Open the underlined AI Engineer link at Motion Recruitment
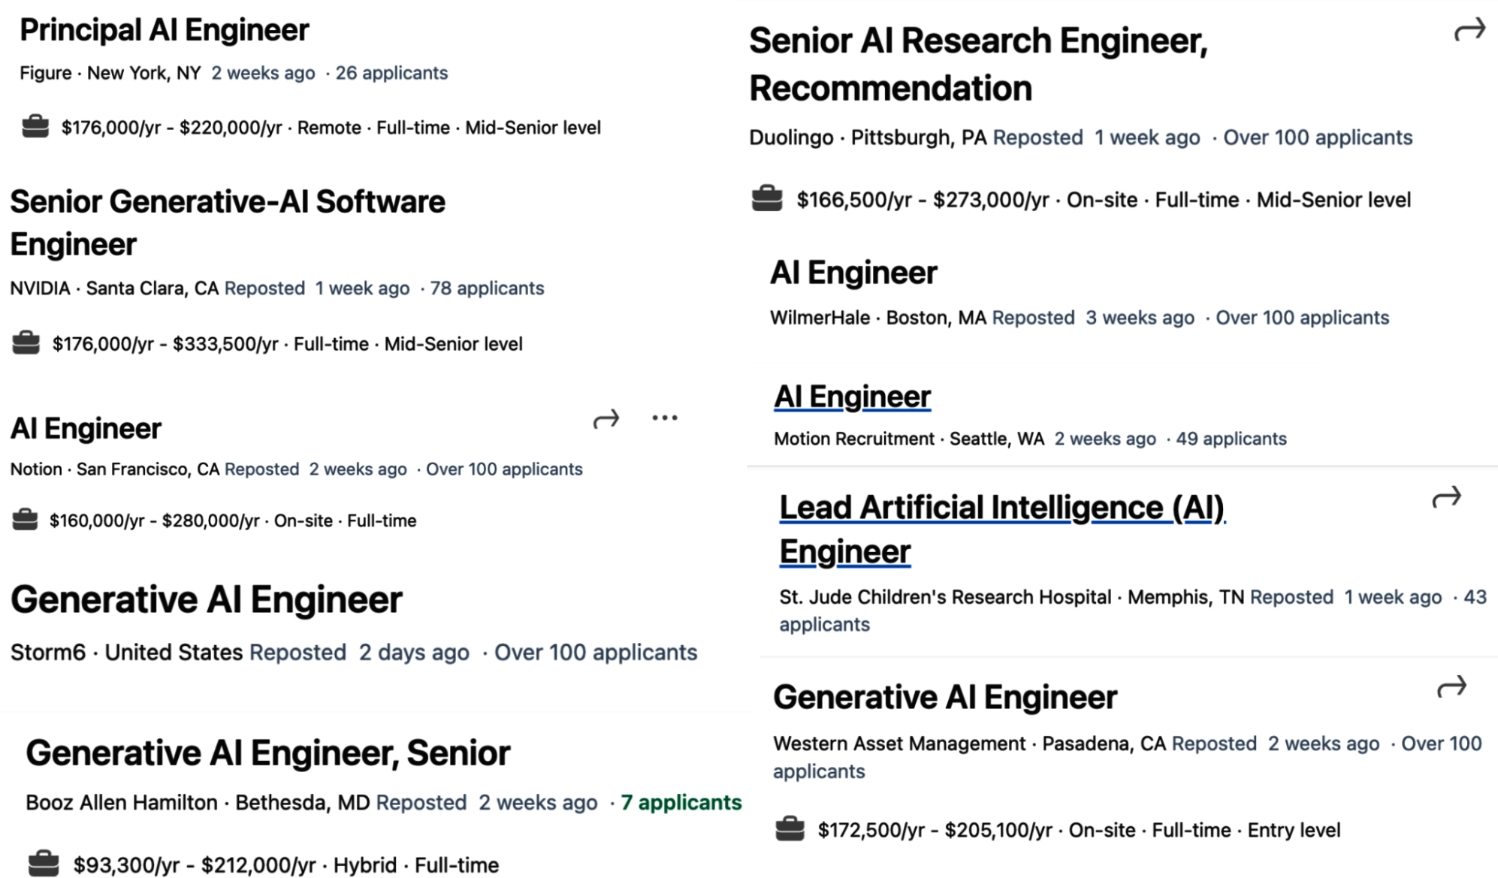 pos(851,396)
